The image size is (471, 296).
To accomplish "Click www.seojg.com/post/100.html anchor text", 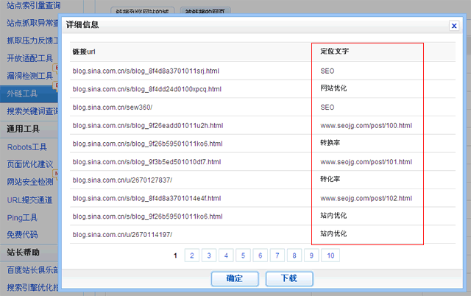I will point(366,126).
